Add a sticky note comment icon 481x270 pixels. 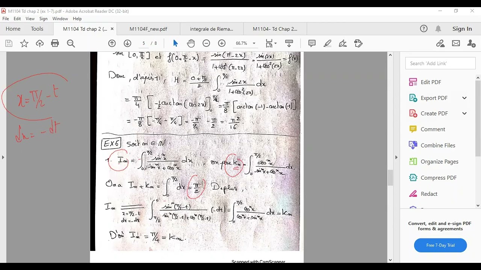click(x=312, y=43)
